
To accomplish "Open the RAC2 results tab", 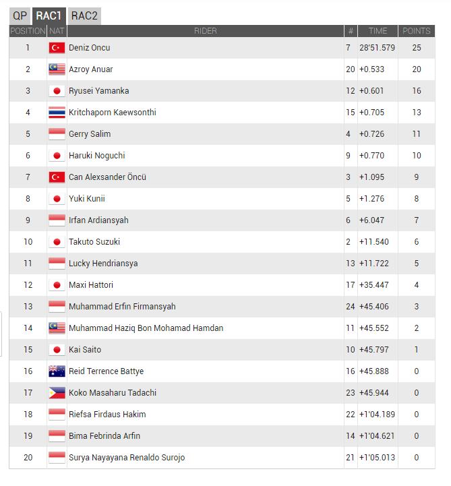I will click(84, 16).
